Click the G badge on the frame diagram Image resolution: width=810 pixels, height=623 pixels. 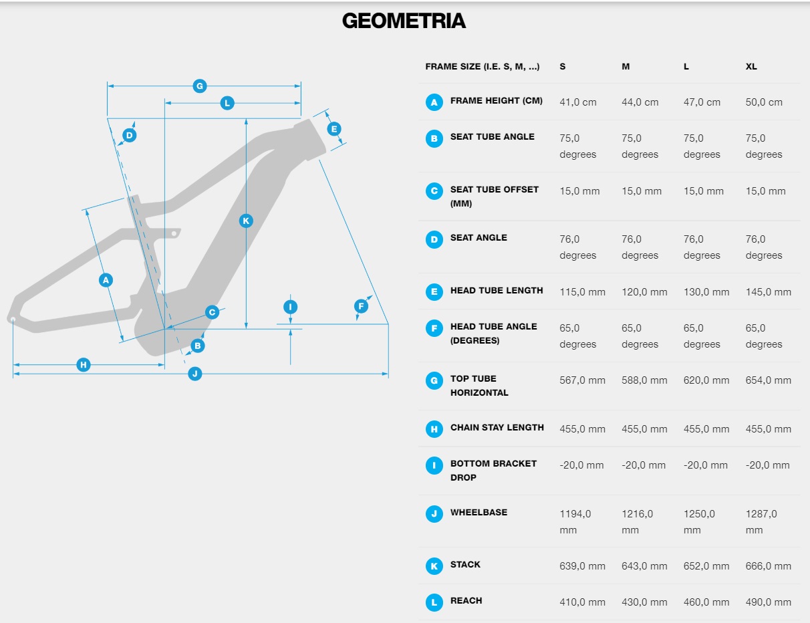click(x=199, y=86)
